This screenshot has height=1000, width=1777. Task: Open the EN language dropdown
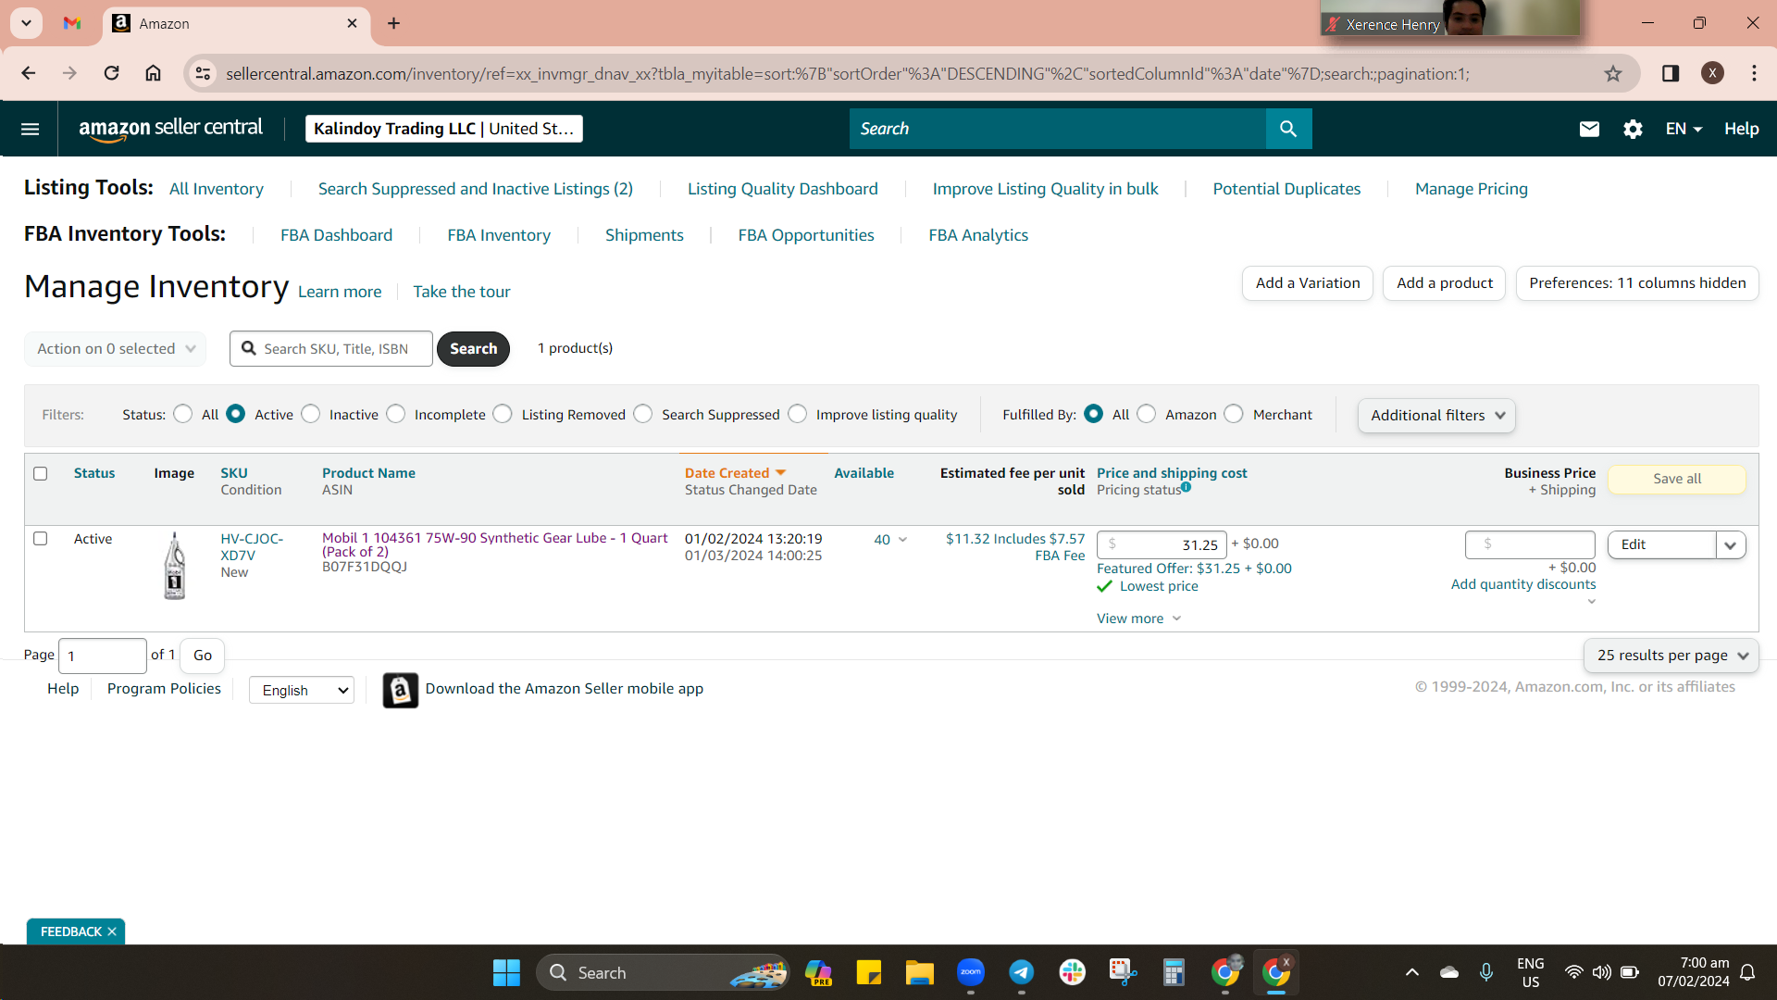[x=1684, y=129]
